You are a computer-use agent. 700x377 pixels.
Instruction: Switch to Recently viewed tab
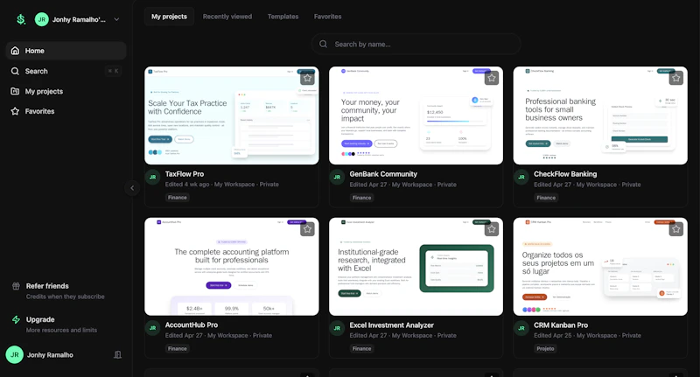pos(227,17)
